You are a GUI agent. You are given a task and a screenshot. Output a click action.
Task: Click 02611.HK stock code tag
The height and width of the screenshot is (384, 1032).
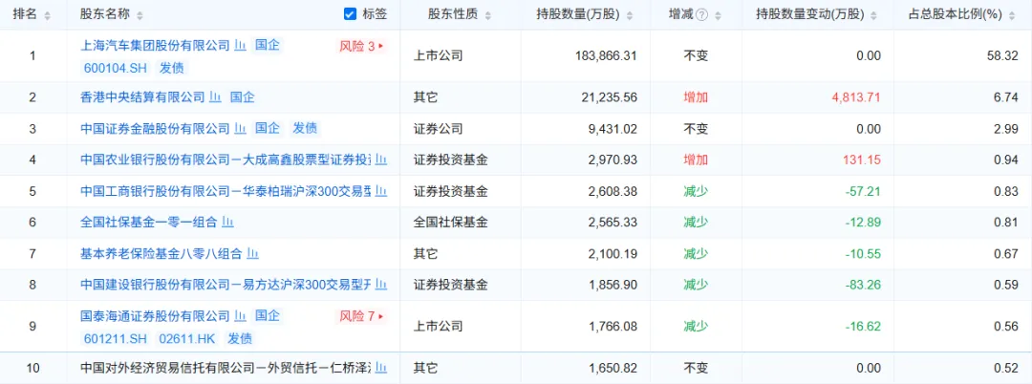[187, 339]
